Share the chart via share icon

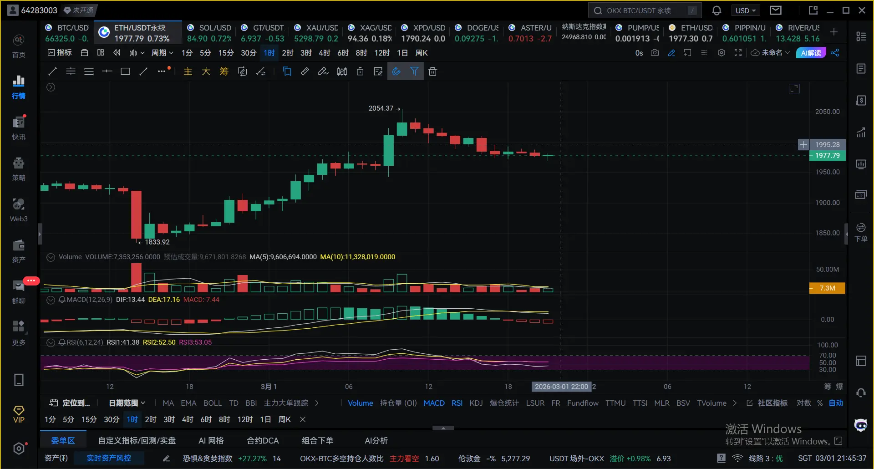click(835, 53)
